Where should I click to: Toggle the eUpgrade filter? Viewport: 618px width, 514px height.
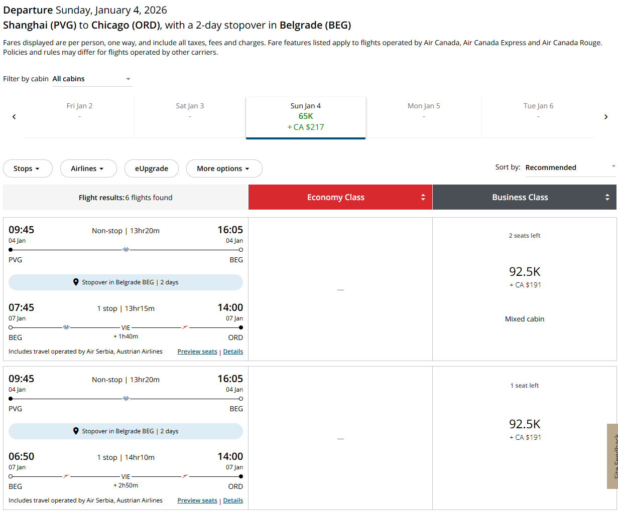pos(151,168)
